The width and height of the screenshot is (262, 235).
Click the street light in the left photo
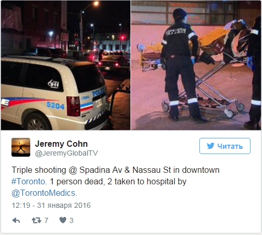point(96,3)
